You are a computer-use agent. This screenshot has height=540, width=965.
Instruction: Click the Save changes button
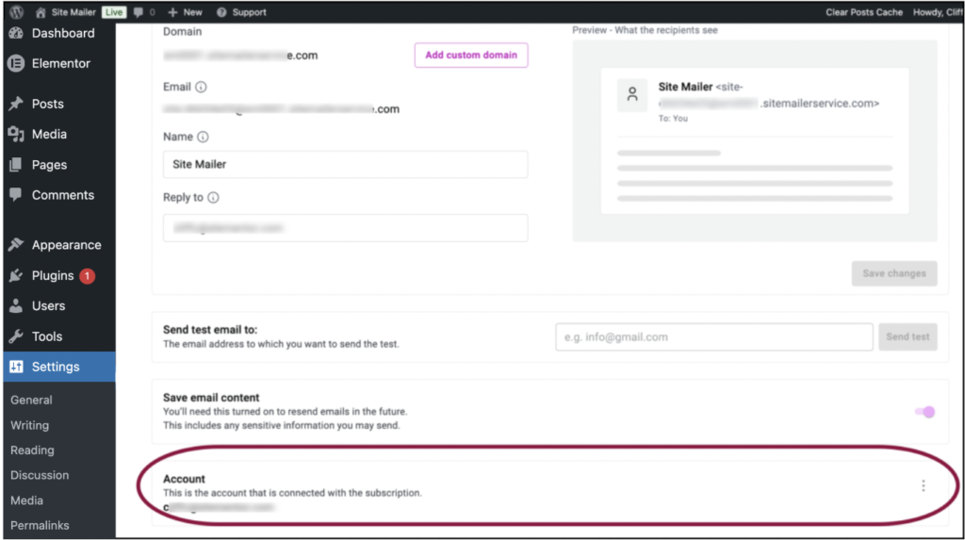click(x=893, y=273)
